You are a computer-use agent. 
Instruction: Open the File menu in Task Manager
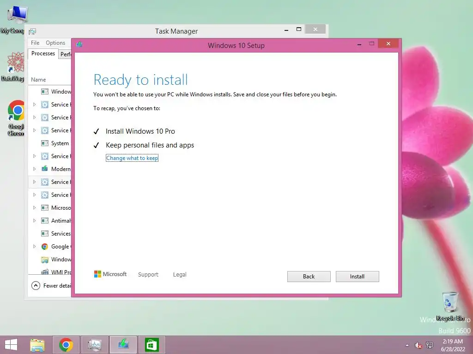pos(35,43)
